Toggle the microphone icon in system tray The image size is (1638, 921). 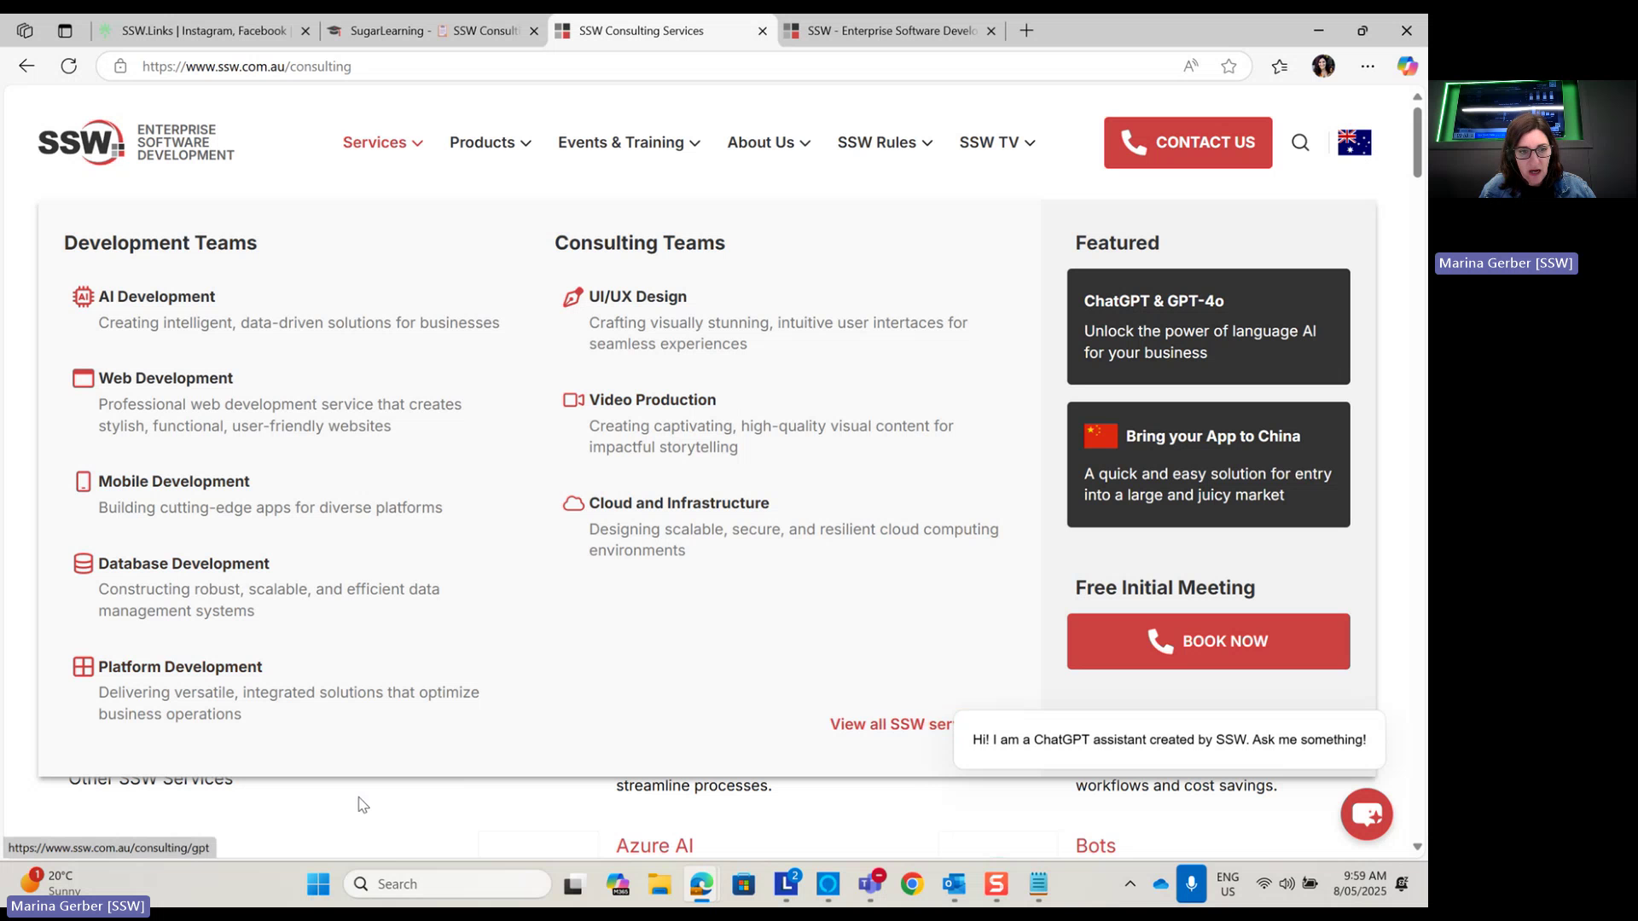pyautogui.click(x=1191, y=884)
